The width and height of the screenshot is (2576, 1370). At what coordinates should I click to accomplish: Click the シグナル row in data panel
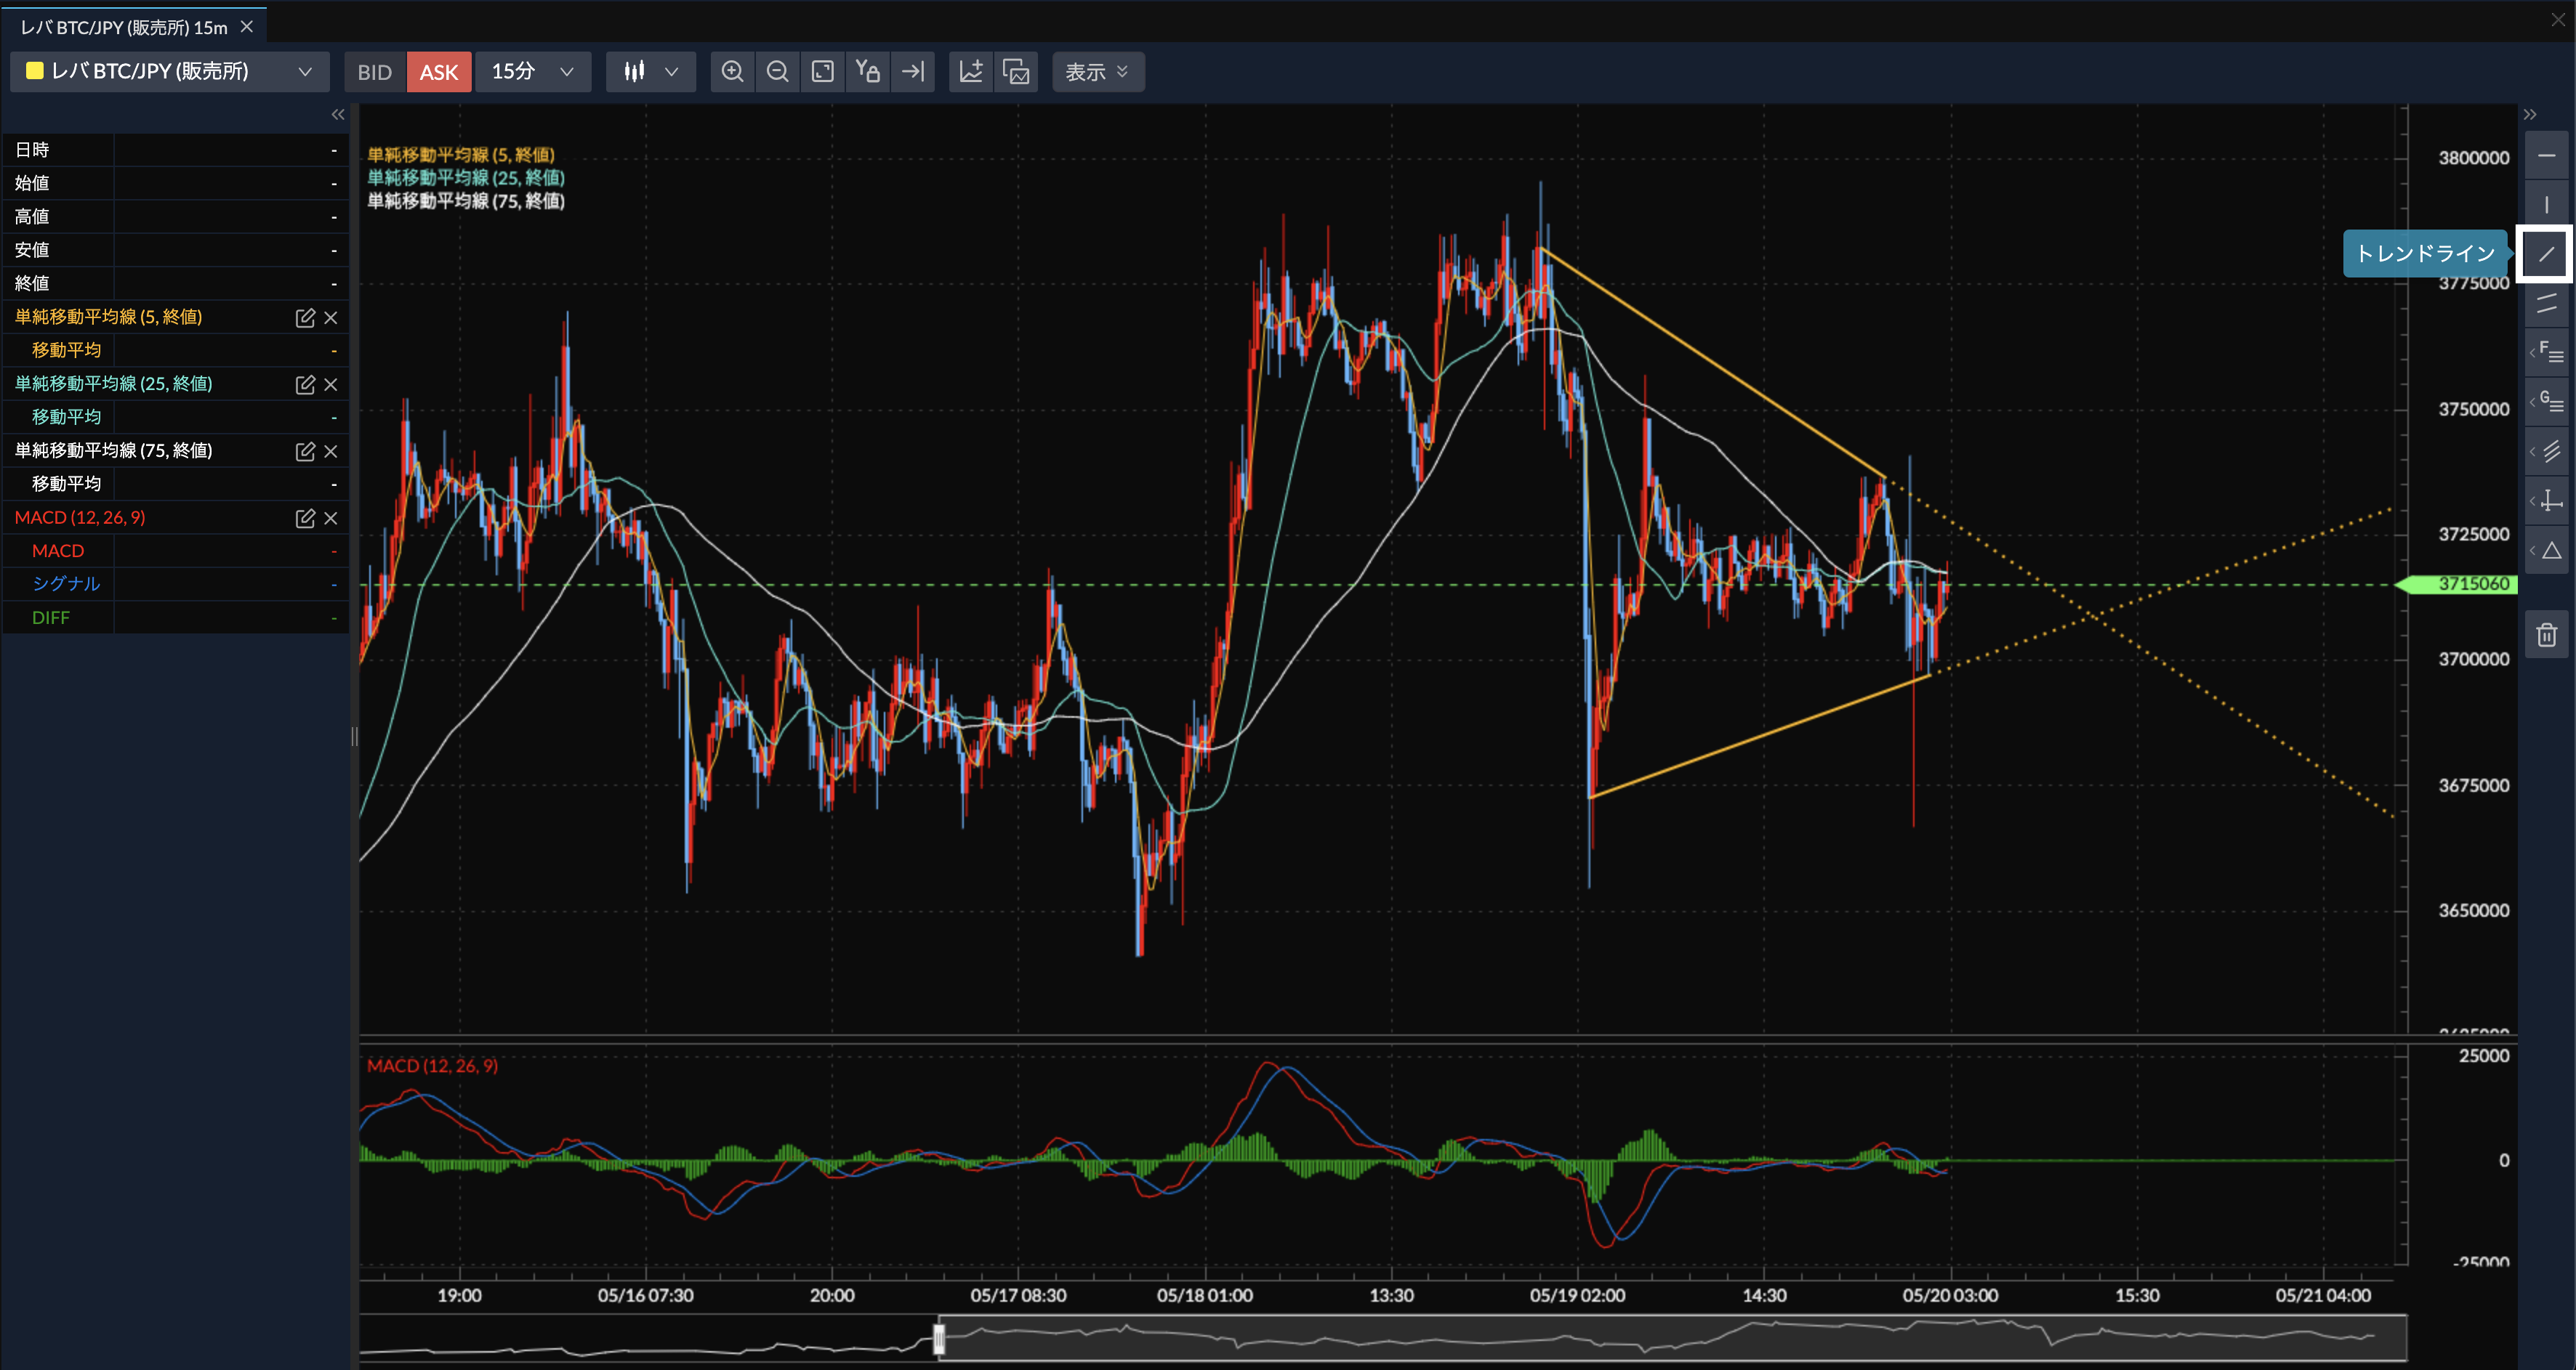pos(176,585)
